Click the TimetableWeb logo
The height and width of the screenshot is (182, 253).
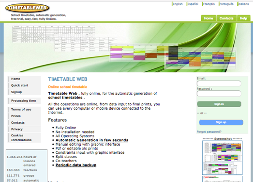click(x=27, y=8)
